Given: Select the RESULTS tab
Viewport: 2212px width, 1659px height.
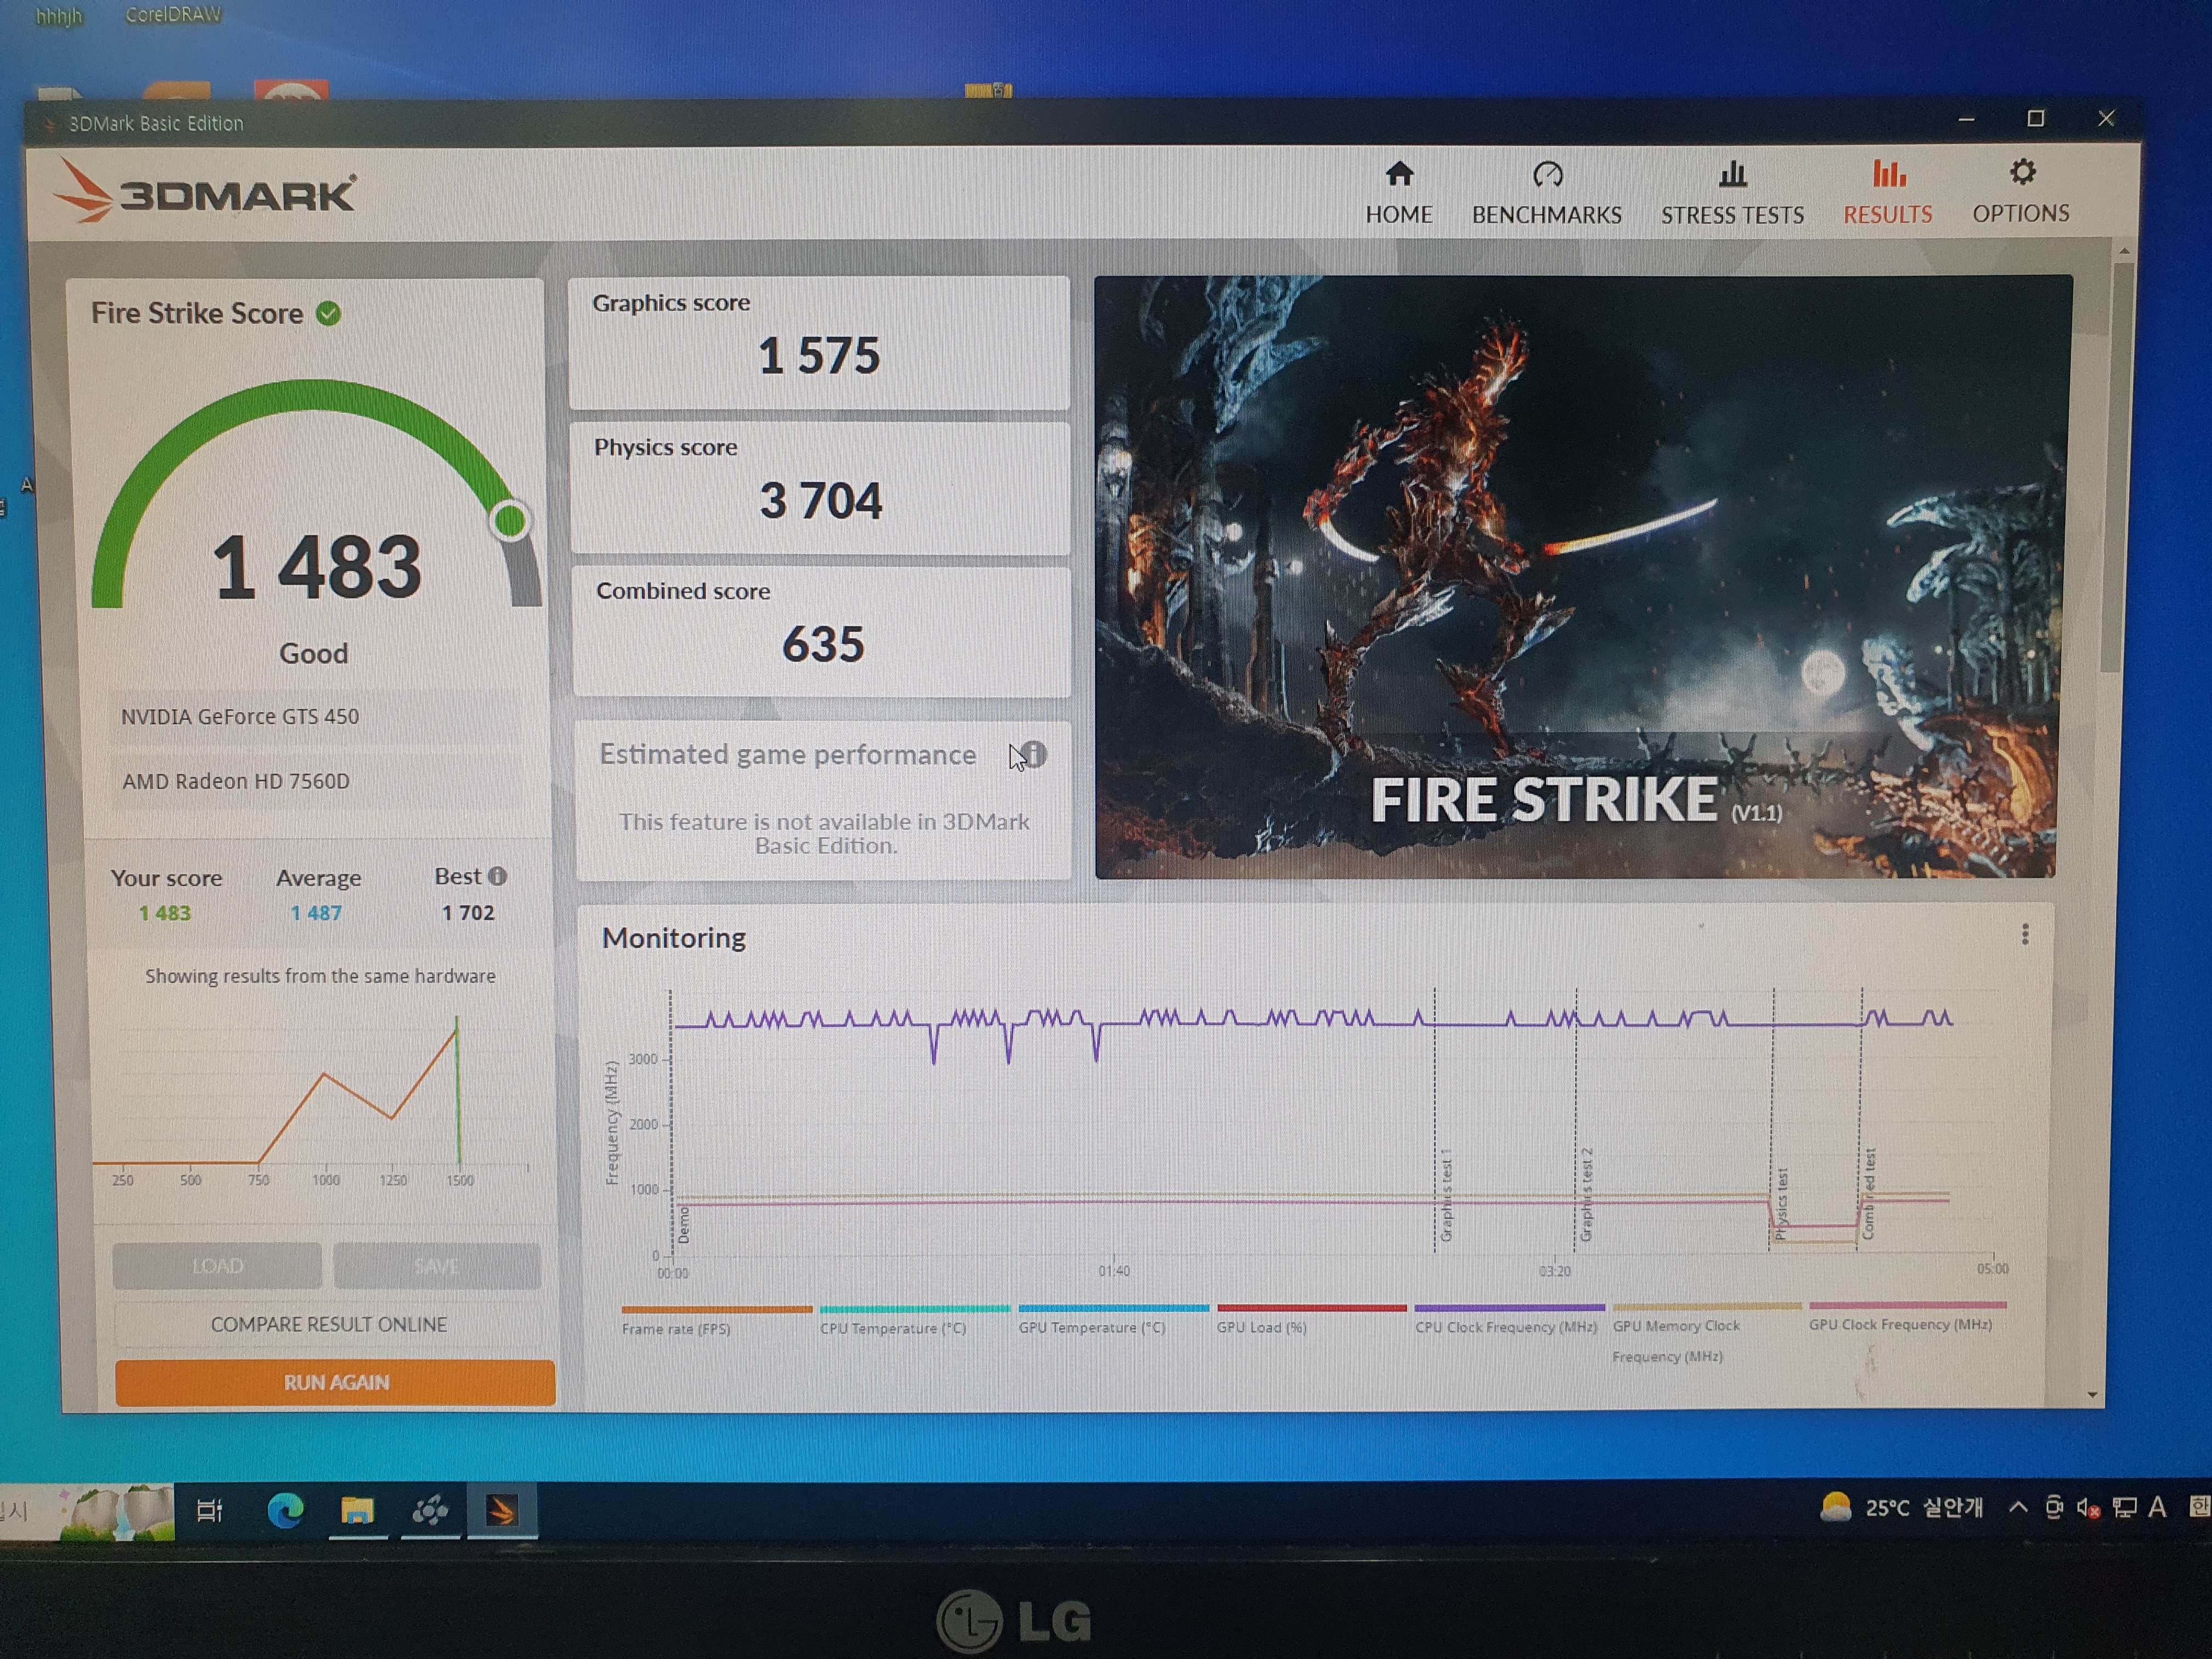Looking at the screenshot, I should (1887, 193).
